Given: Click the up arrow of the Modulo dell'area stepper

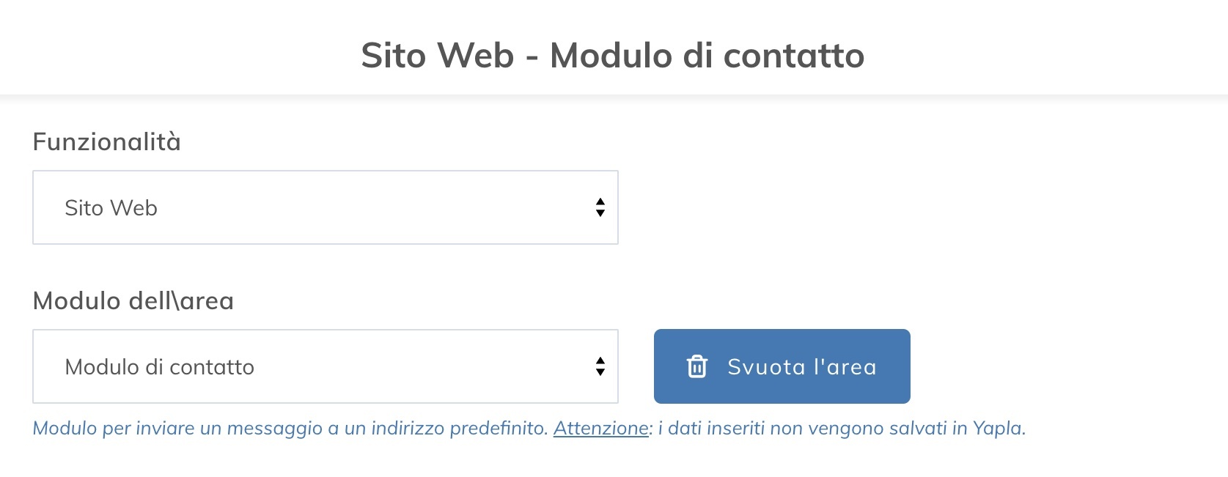Looking at the screenshot, I should [600, 360].
